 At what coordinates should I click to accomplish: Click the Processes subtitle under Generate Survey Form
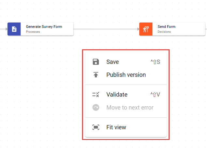point(33,32)
